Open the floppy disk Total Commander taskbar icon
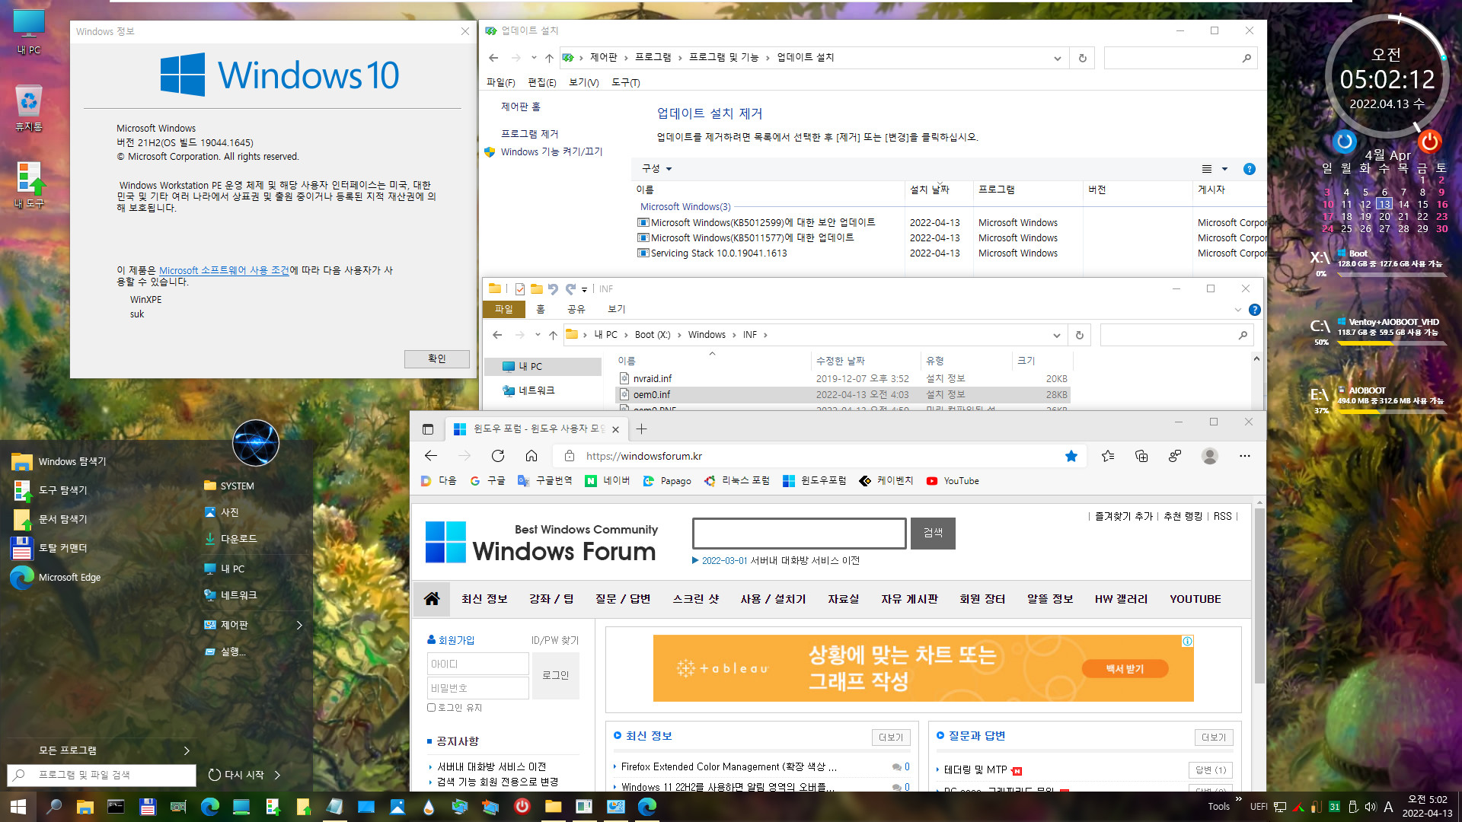1462x822 pixels. point(148,807)
